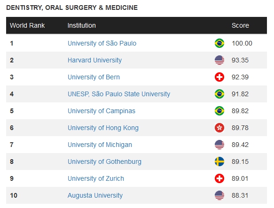
Task: Open UNESP, São Paulo State University link
Action: click(x=119, y=94)
